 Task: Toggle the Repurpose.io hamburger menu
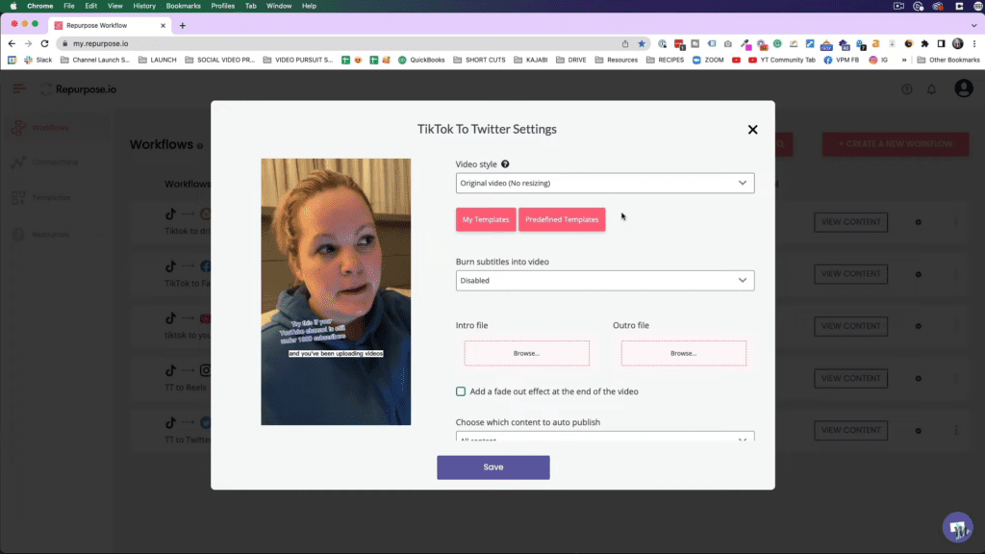coord(19,88)
